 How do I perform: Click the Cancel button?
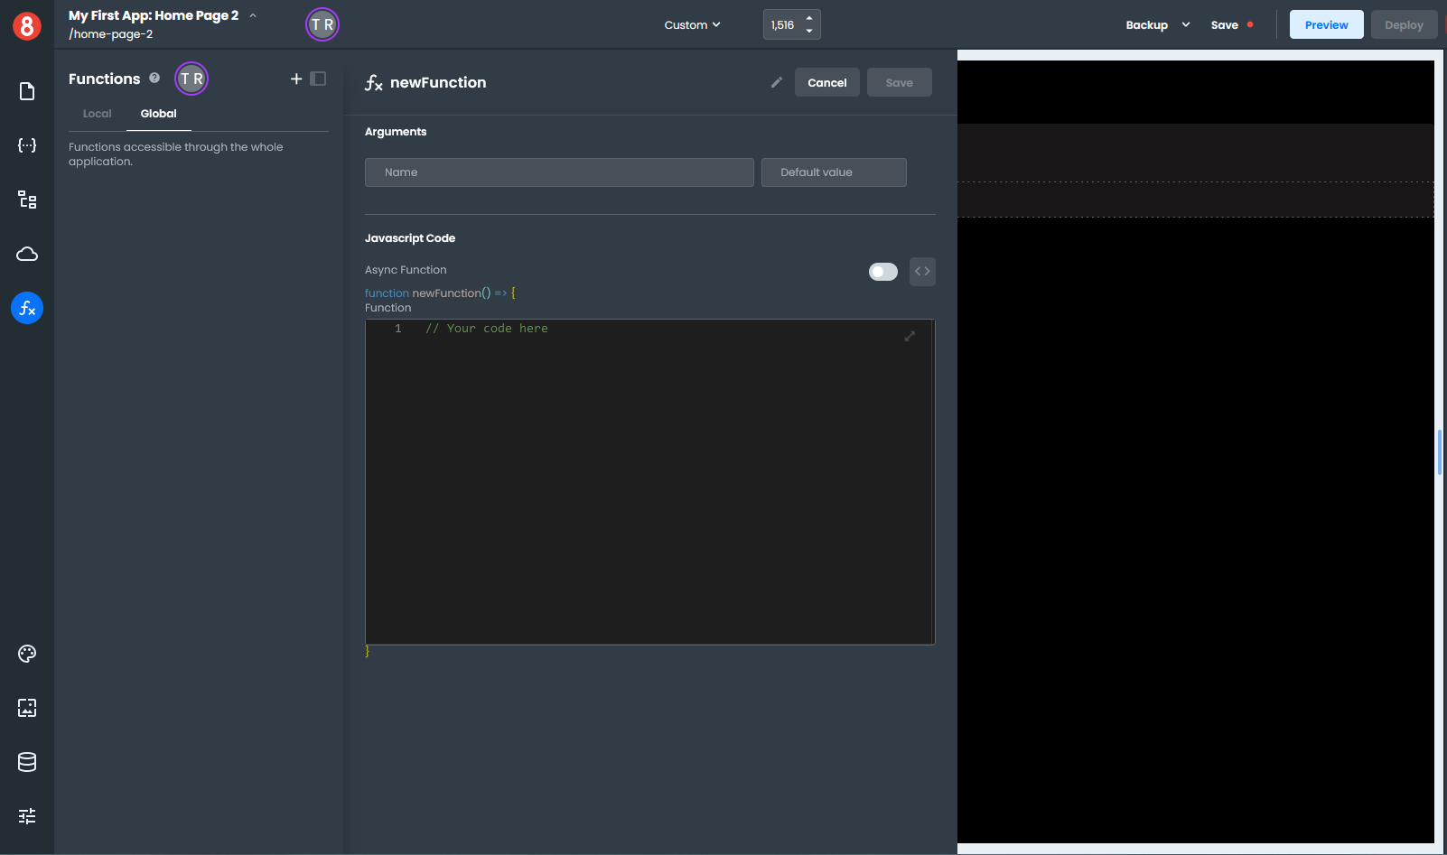tap(826, 82)
